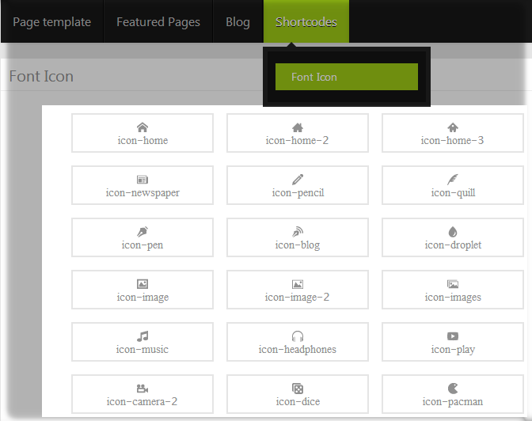Image resolution: width=532 pixels, height=421 pixels.
Task: Click the 'icon-image' label text
Action: click(142, 298)
